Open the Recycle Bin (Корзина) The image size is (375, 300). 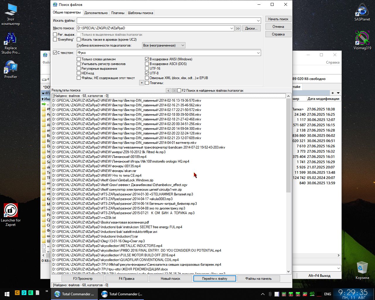(362, 270)
